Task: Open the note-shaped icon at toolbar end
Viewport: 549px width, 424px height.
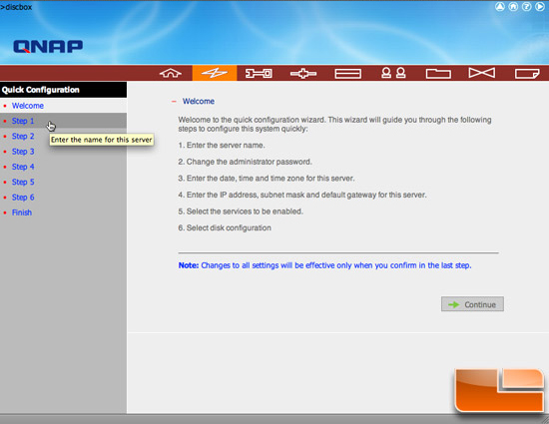Action: [x=527, y=74]
